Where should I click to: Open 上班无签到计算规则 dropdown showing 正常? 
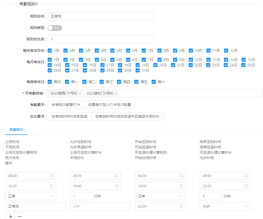coord(31,196)
